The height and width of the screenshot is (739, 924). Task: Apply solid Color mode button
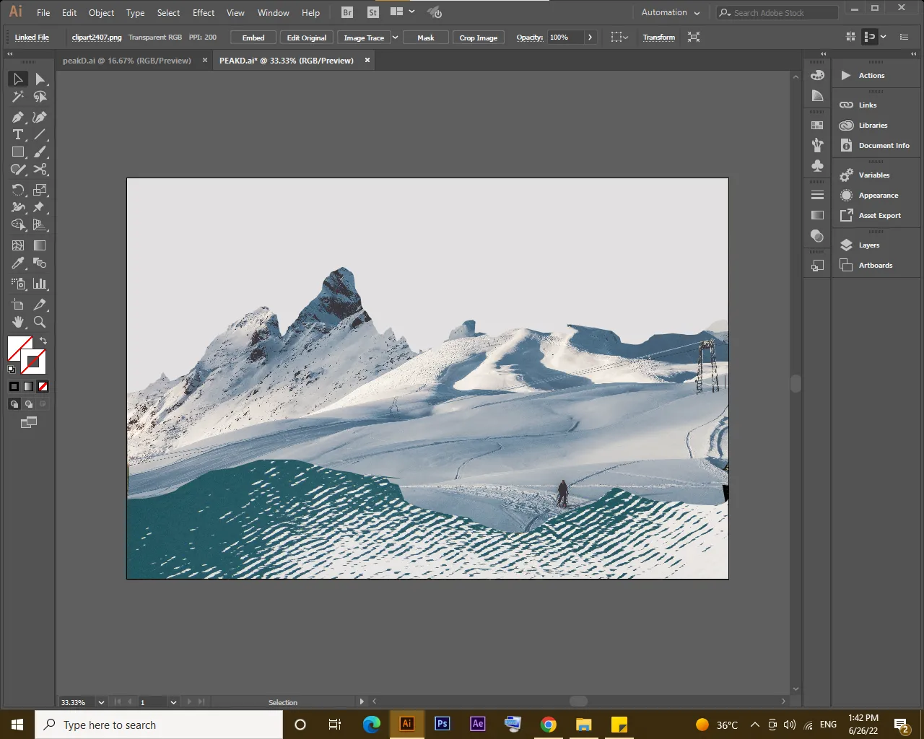pyautogui.click(x=14, y=387)
